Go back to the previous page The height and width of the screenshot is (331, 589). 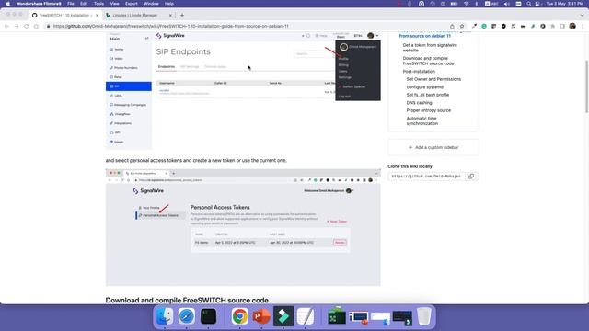point(6,27)
